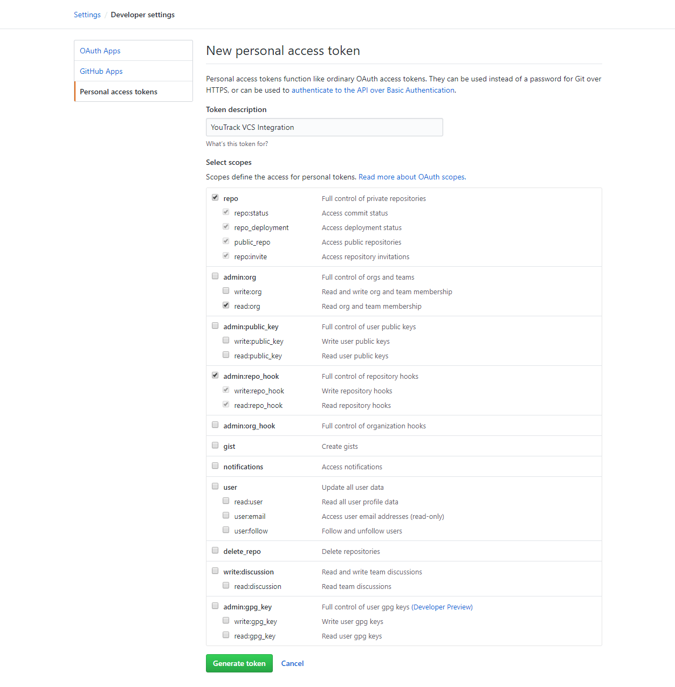Enable the delete_repo scope

coord(215,550)
